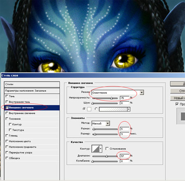
Task: Open the glow color swatch
Action: 89,109
